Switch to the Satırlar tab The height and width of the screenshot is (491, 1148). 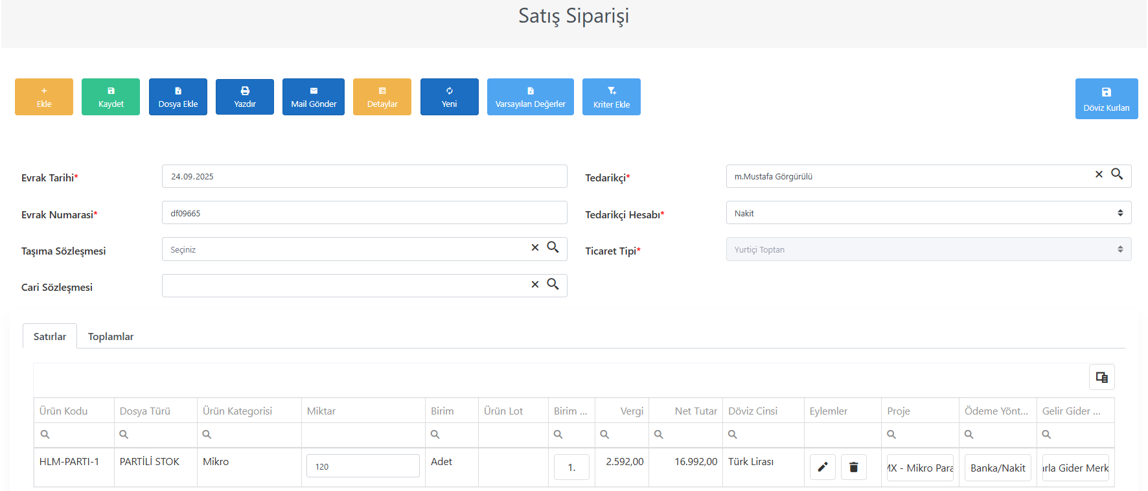point(50,336)
